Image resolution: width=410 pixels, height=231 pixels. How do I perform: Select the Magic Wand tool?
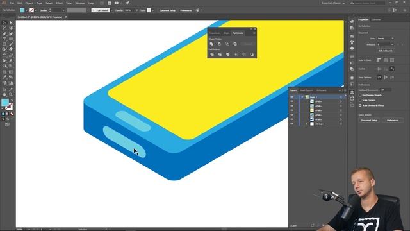coord(4,28)
